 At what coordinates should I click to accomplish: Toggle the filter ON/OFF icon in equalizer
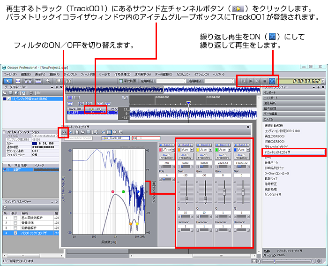pyautogui.click(x=63, y=132)
